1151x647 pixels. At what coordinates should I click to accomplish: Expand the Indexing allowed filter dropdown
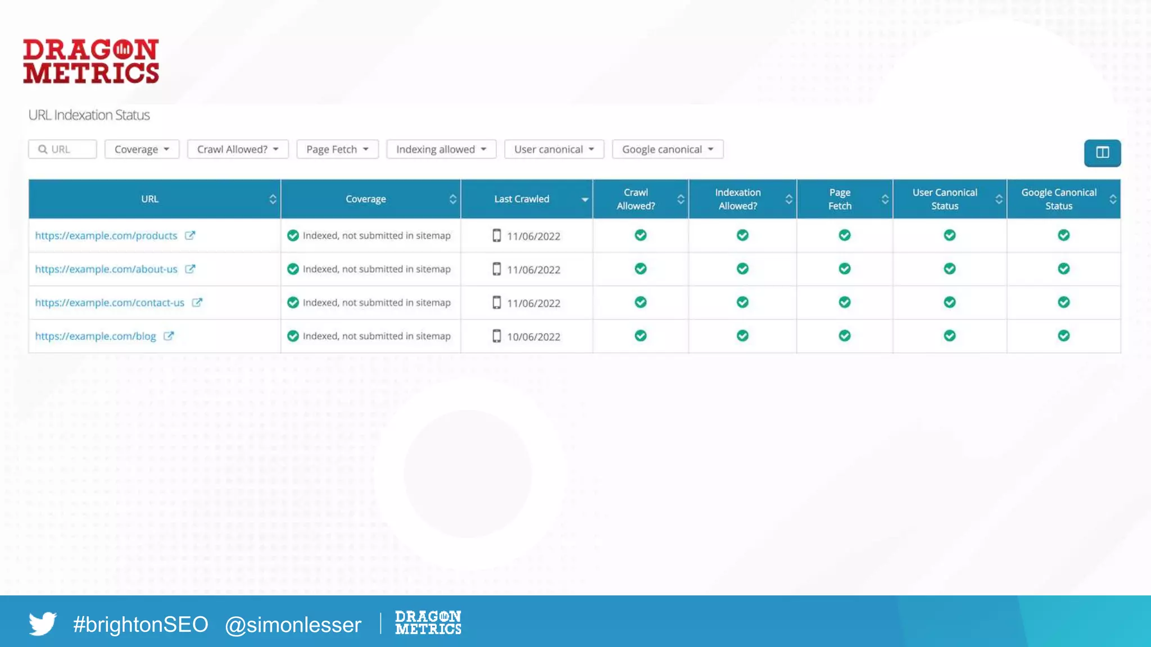[441, 149]
